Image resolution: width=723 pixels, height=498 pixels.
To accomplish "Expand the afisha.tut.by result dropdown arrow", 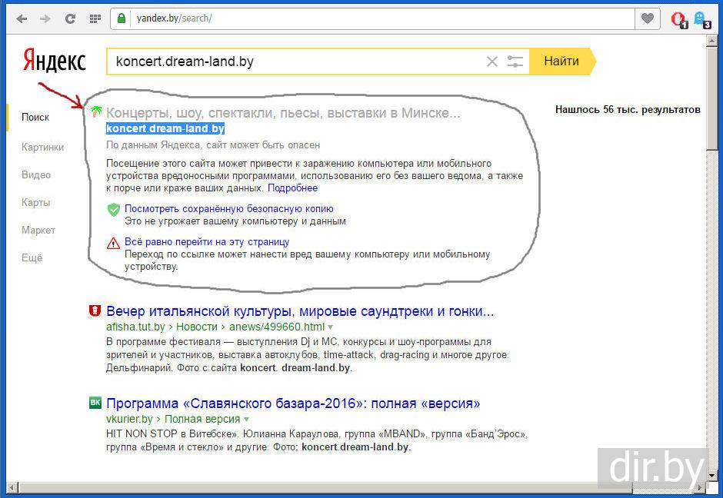I will click(x=331, y=327).
